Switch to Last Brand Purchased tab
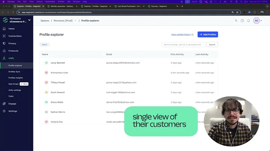270x151 pixels. [x=129, y=6]
